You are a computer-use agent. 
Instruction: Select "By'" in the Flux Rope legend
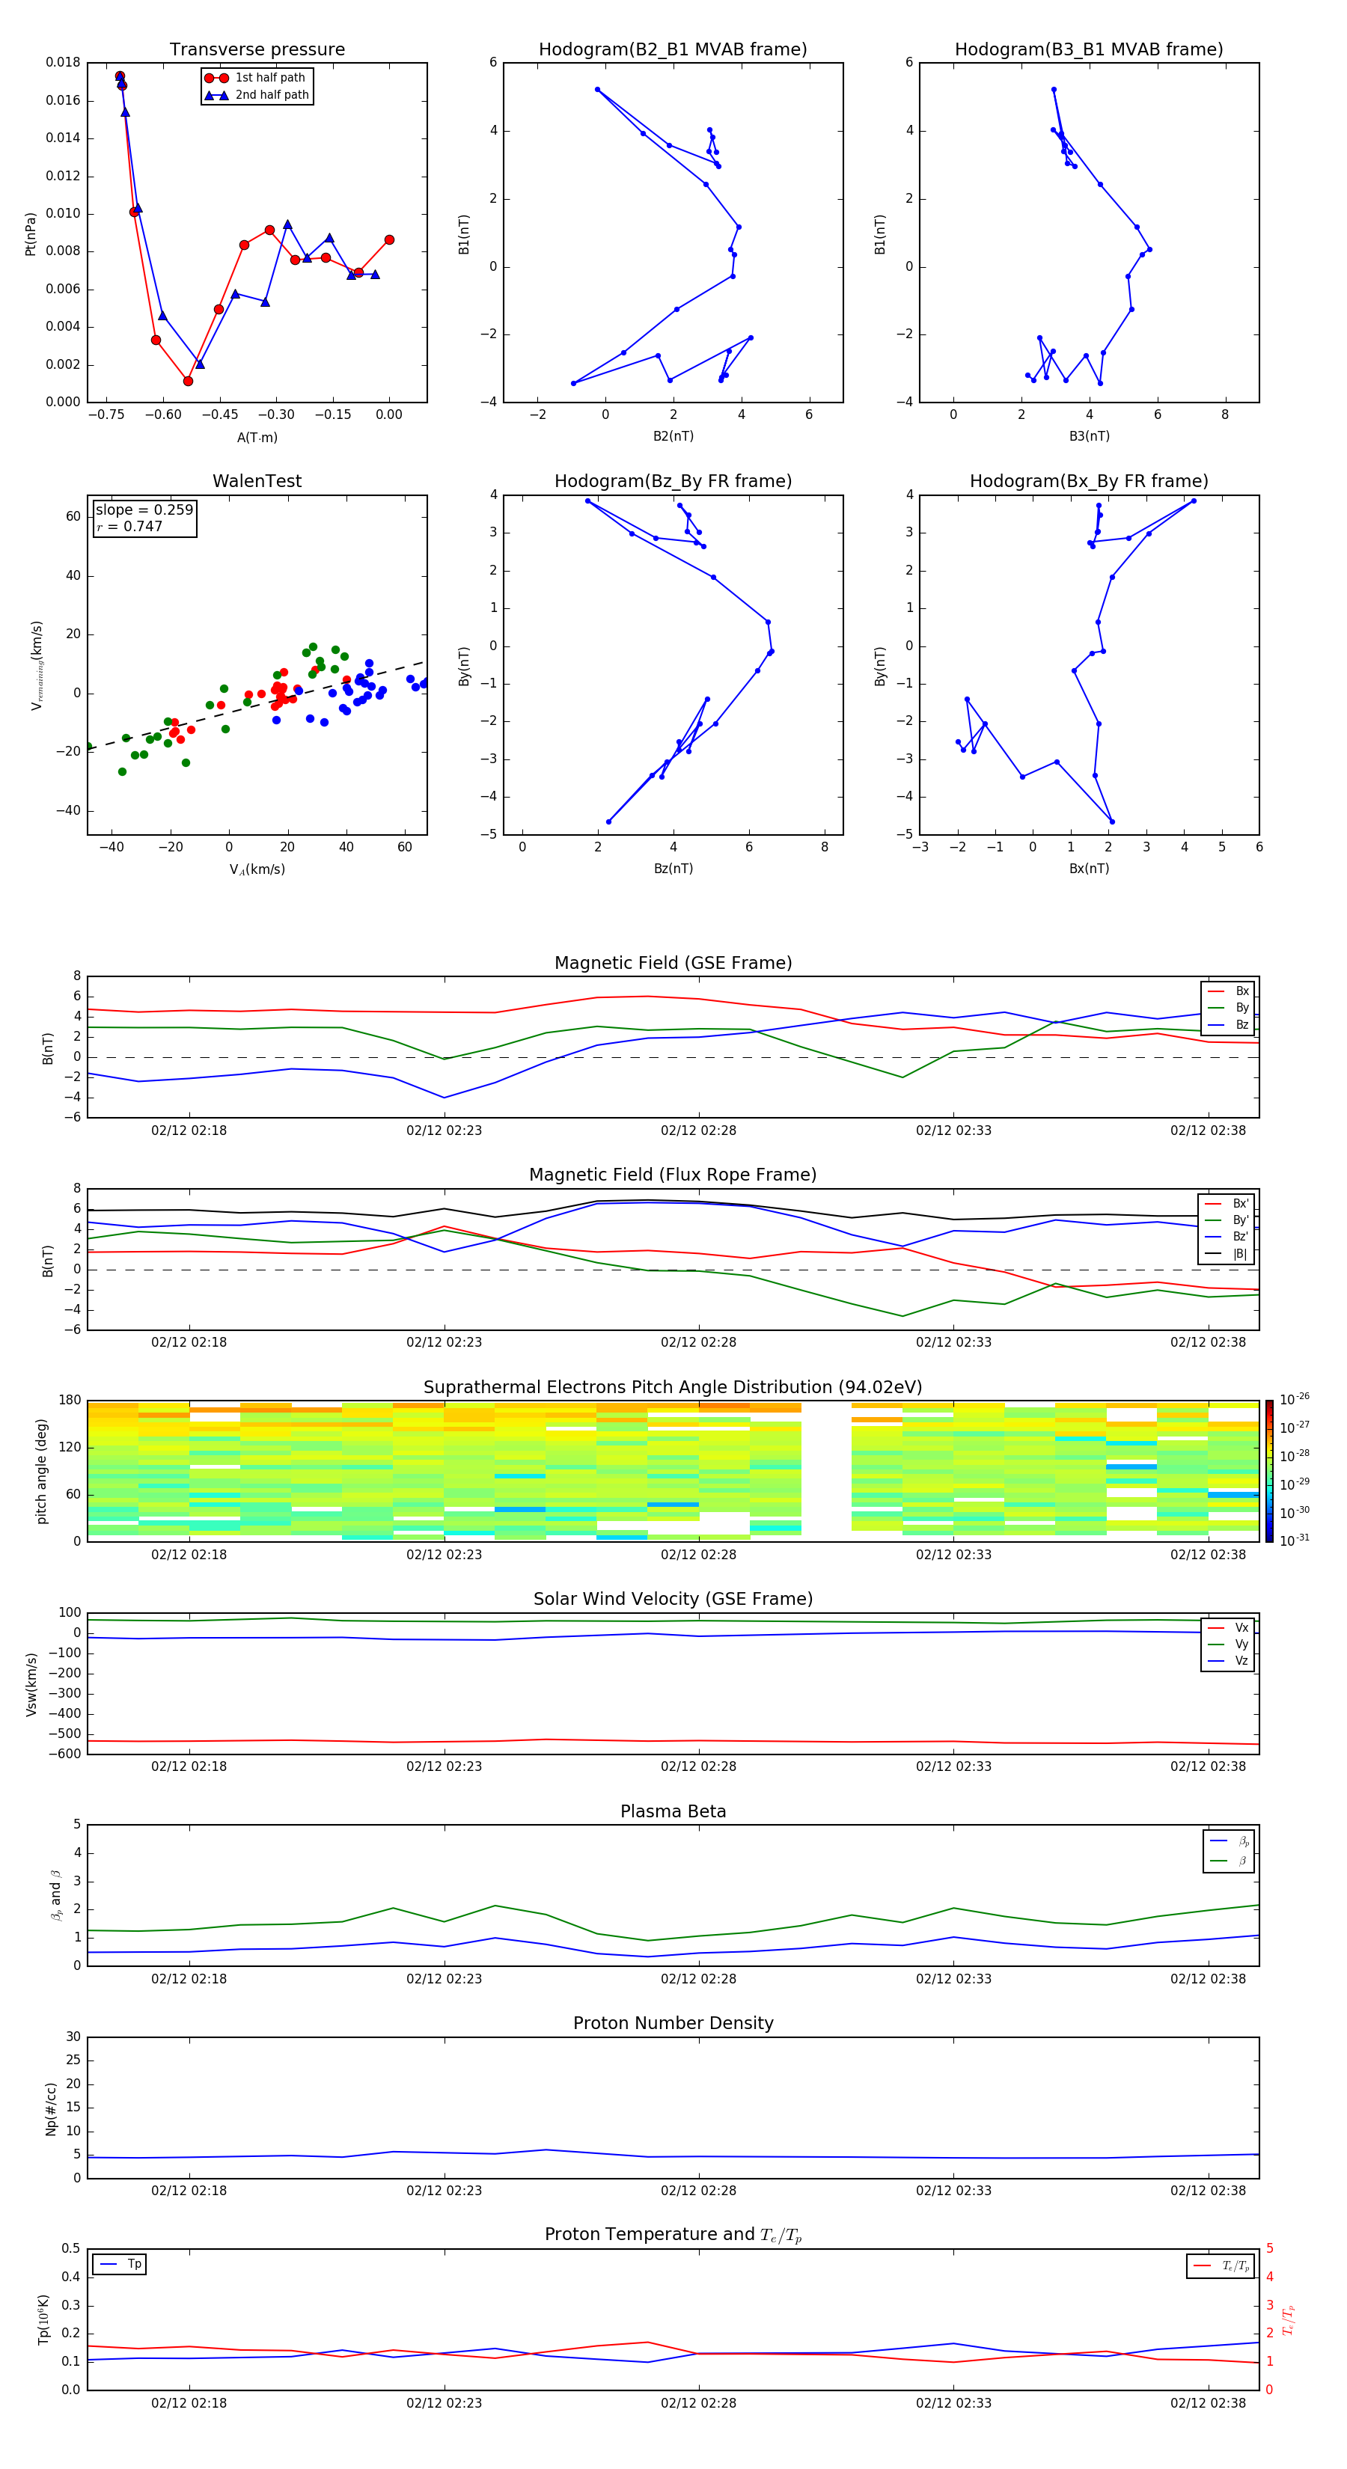pos(1227,1220)
